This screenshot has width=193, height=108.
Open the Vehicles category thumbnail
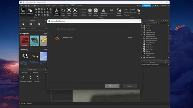click(25, 41)
